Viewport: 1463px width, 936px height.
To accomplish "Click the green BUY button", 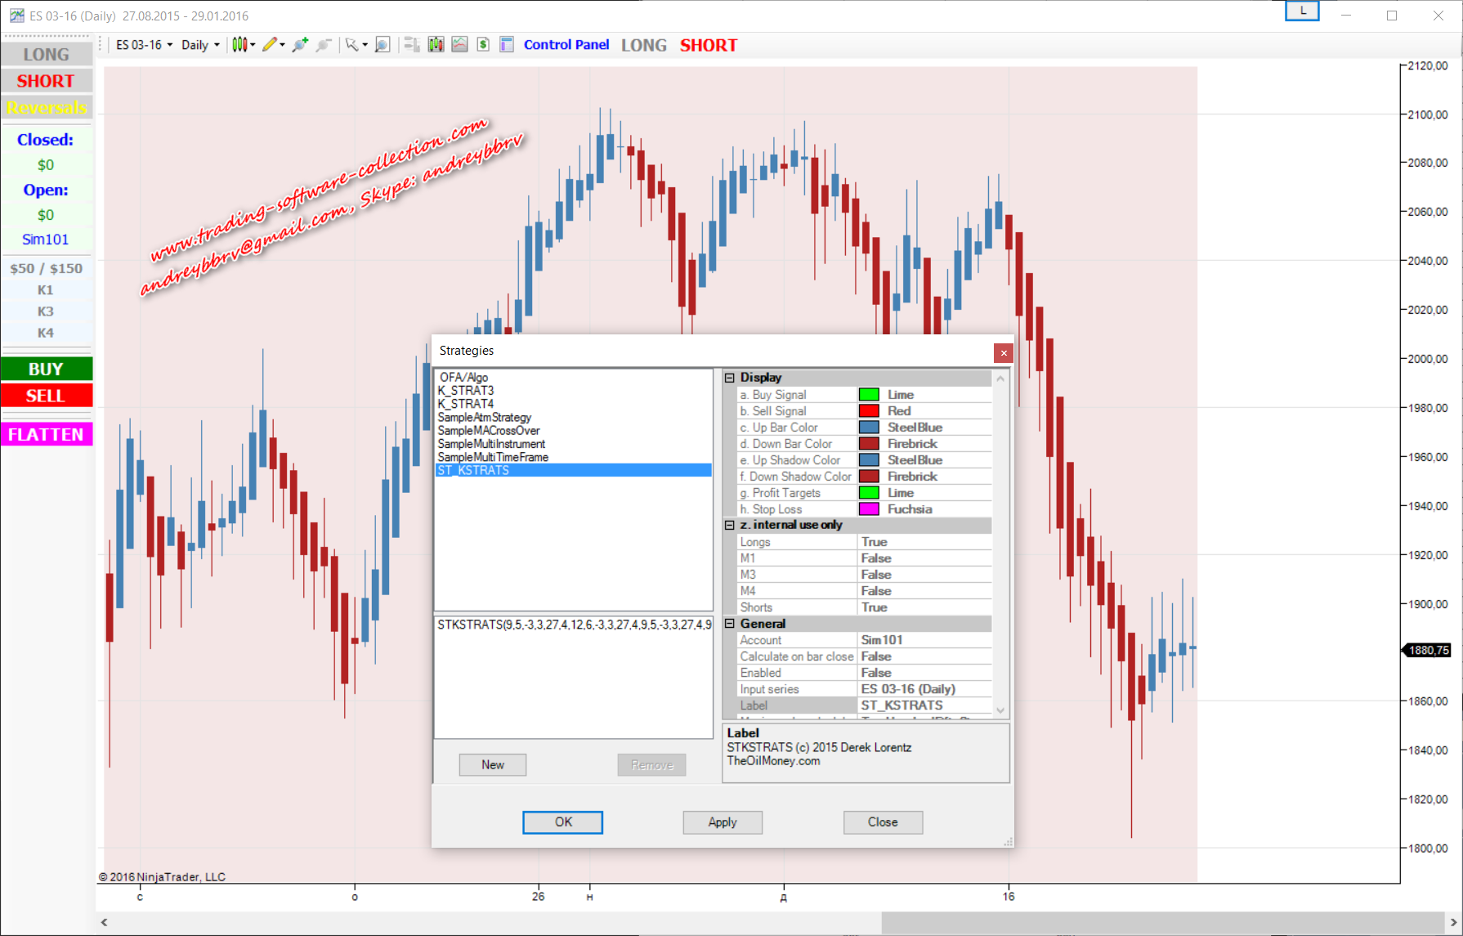I will pyautogui.click(x=47, y=369).
